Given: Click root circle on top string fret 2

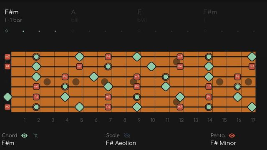Looking at the screenshot, I should click(x=36, y=57).
